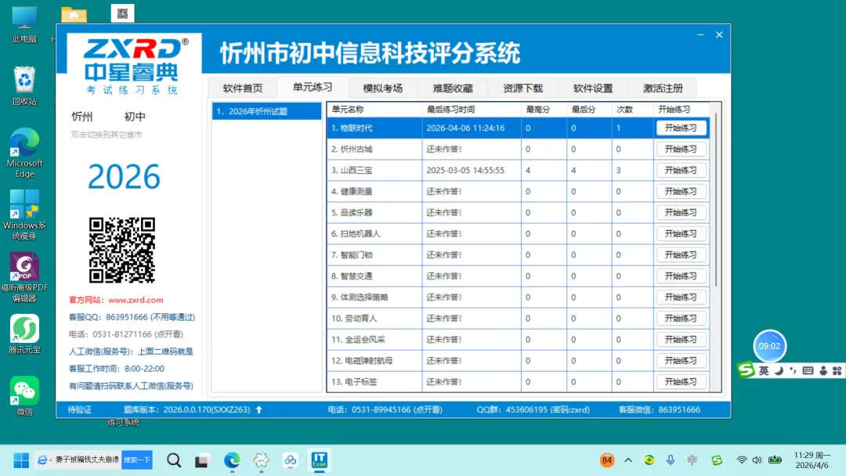Click the QR code in left panel
This screenshot has width=846, height=476.
pos(122,250)
